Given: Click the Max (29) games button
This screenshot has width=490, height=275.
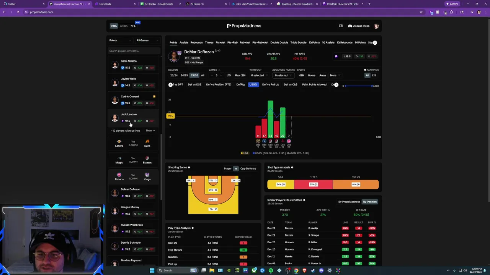Looking at the screenshot, I should (240, 75).
